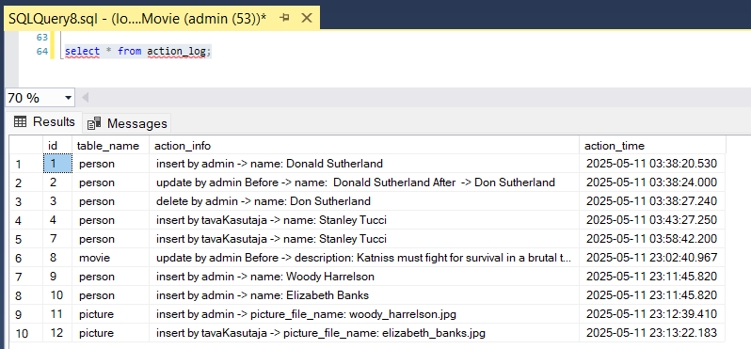This screenshot has width=751, height=349.
Task: Select the Results tab
Action: 44,122
